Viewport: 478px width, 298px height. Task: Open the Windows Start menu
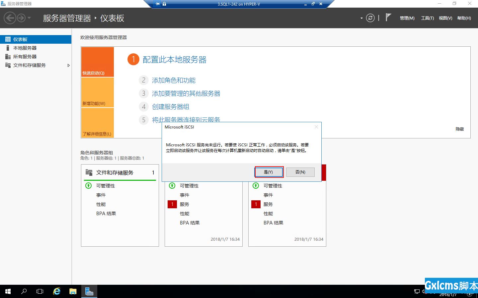(x=8, y=291)
